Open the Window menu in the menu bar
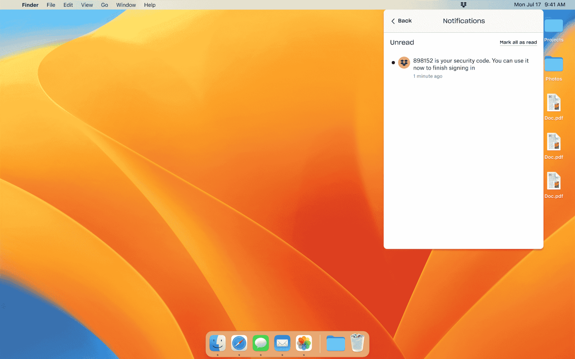The width and height of the screenshot is (575, 359). point(126,5)
